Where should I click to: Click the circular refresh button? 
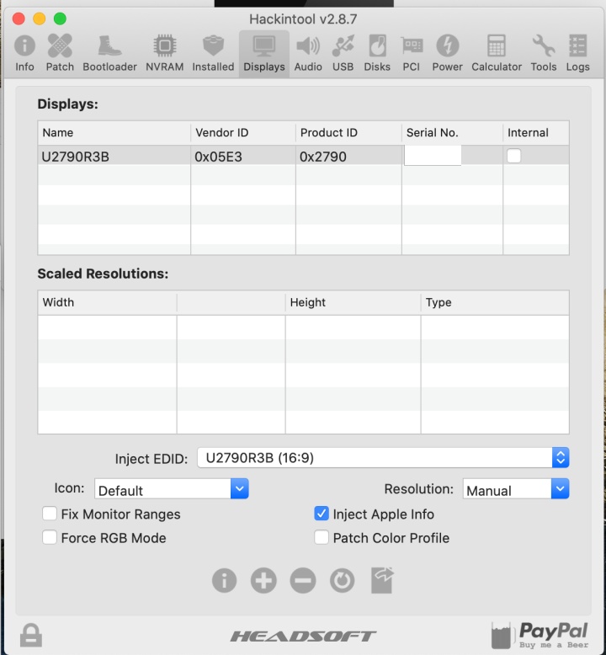click(342, 580)
